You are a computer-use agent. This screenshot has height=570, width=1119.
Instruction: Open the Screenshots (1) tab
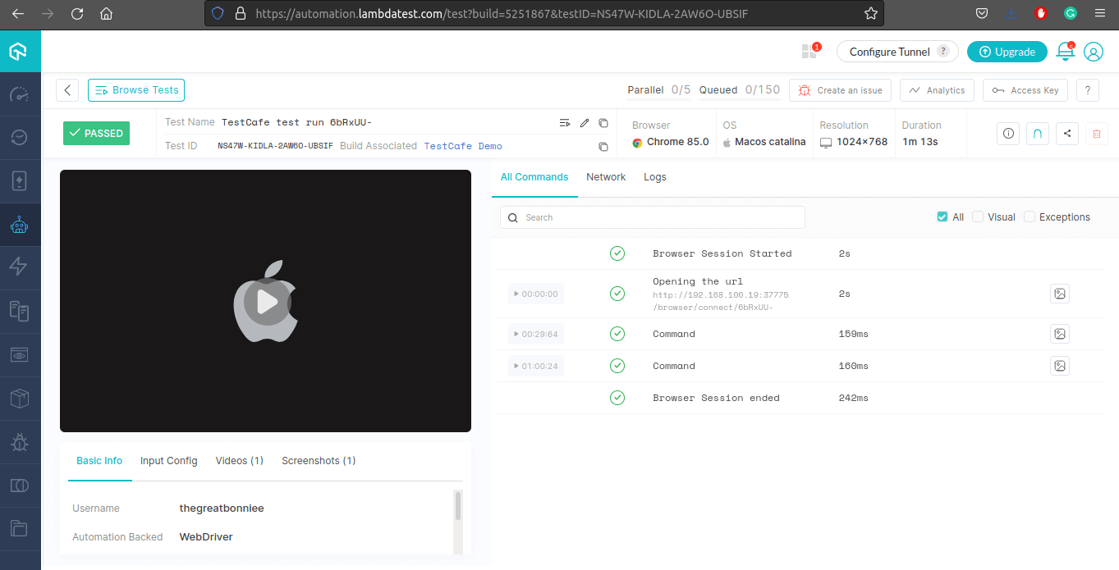319,460
